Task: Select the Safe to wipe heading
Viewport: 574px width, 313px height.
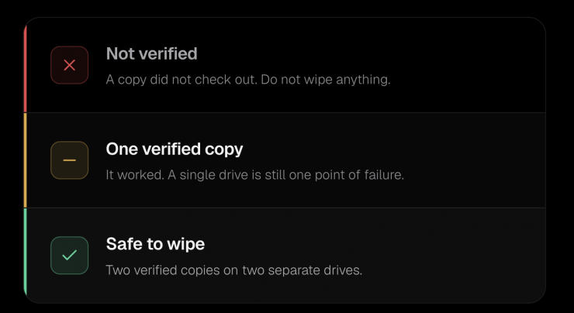Action: tap(155, 244)
